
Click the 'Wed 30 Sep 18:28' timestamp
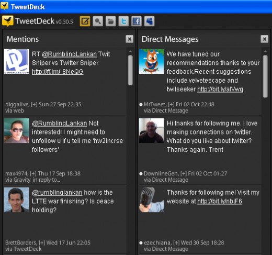[x=202, y=242]
